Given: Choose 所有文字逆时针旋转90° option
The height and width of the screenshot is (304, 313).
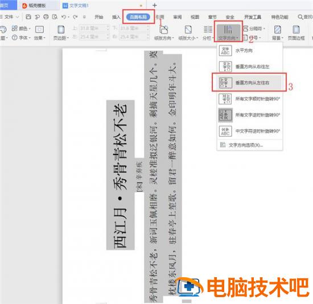Looking at the screenshot, I should coord(250,115).
